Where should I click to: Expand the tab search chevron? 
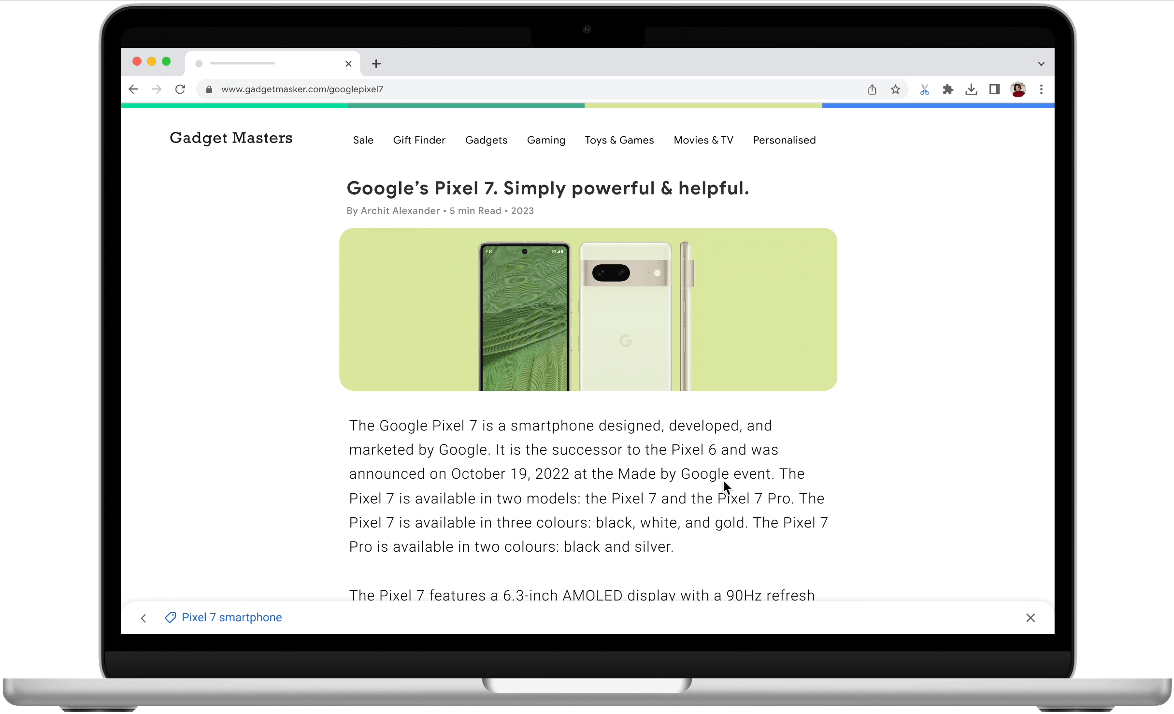[x=1041, y=64]
